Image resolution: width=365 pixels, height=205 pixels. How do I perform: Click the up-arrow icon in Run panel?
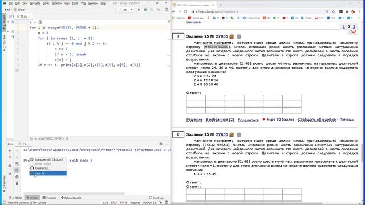(x=17, y=151)
